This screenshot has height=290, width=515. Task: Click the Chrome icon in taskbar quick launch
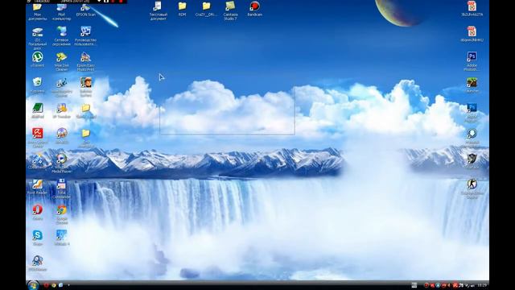(x=54, y=285)
